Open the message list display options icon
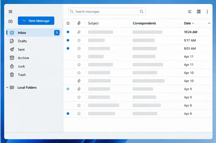 pos(190,12)
